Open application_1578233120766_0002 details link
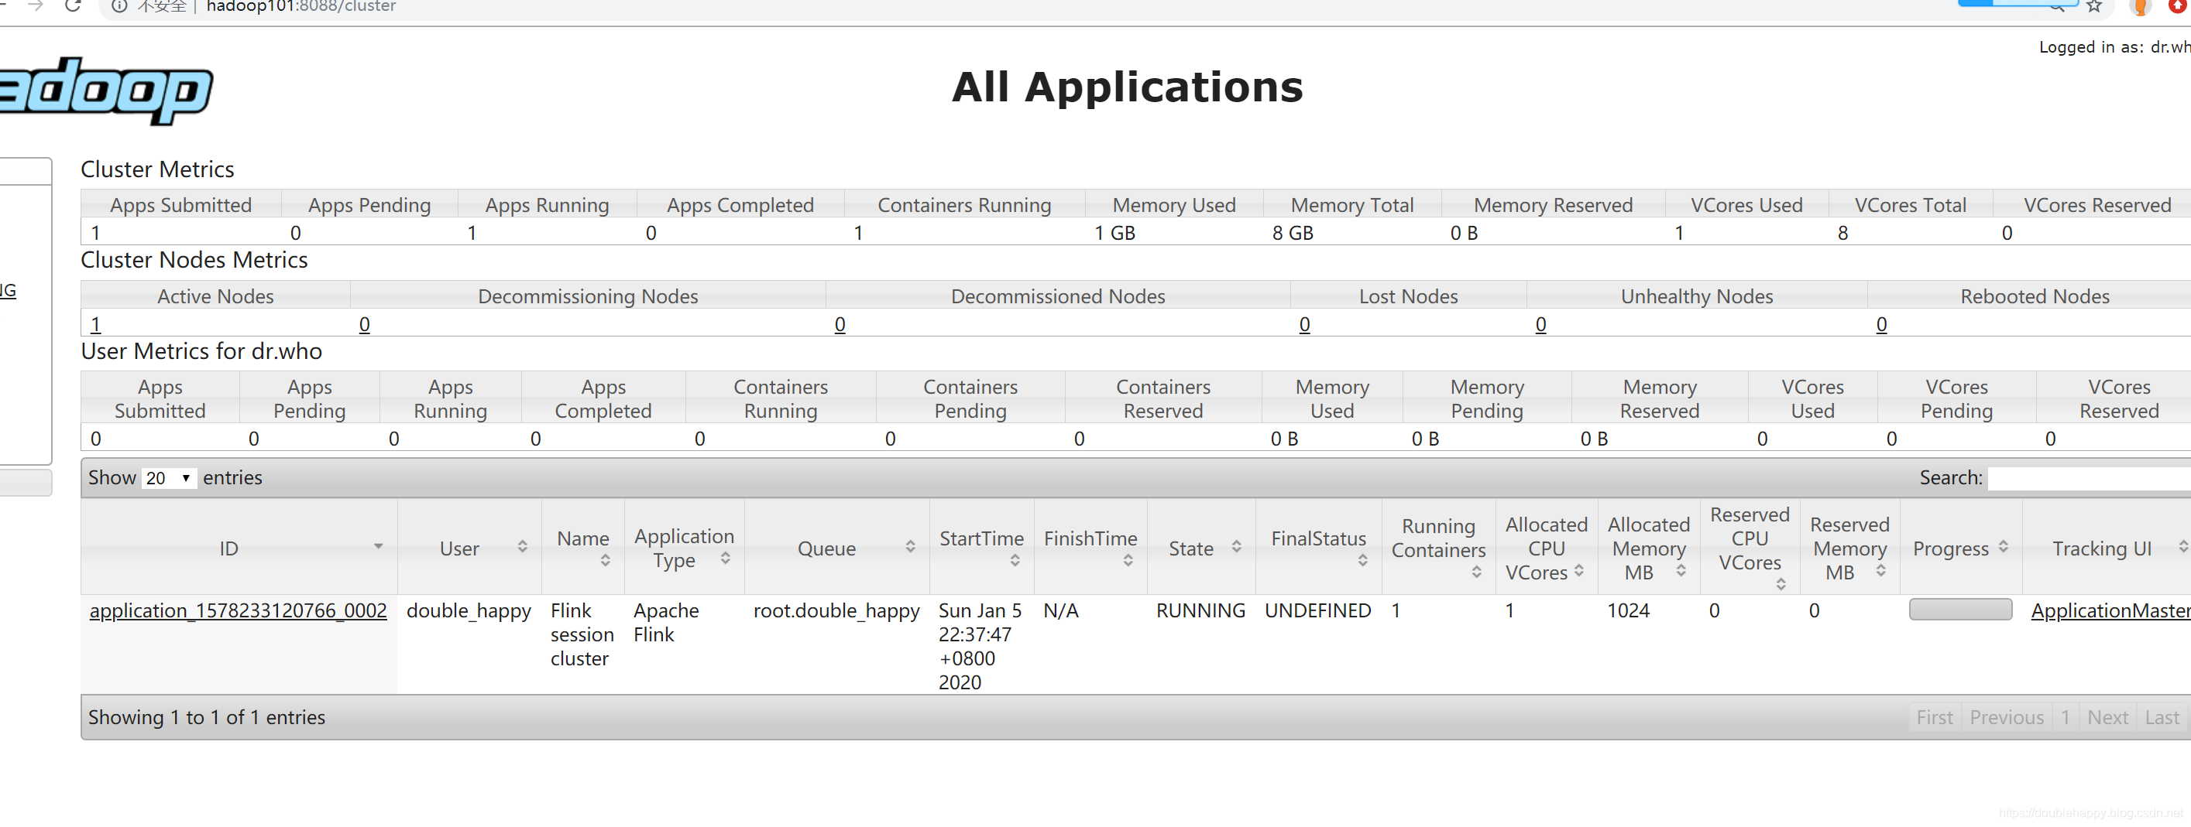 click(239, 610)
